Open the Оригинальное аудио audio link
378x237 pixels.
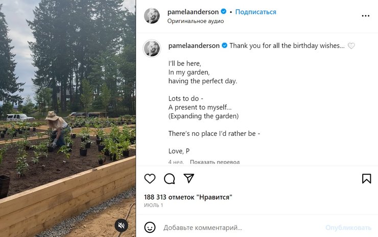(195, 21)
